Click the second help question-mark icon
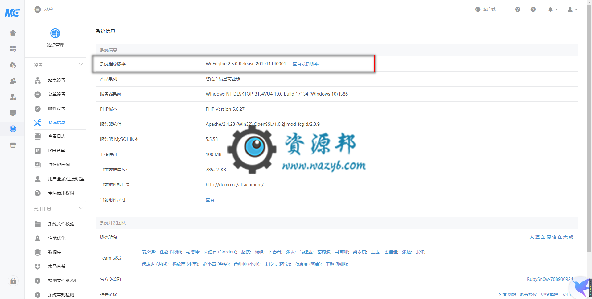 [533, 9]
